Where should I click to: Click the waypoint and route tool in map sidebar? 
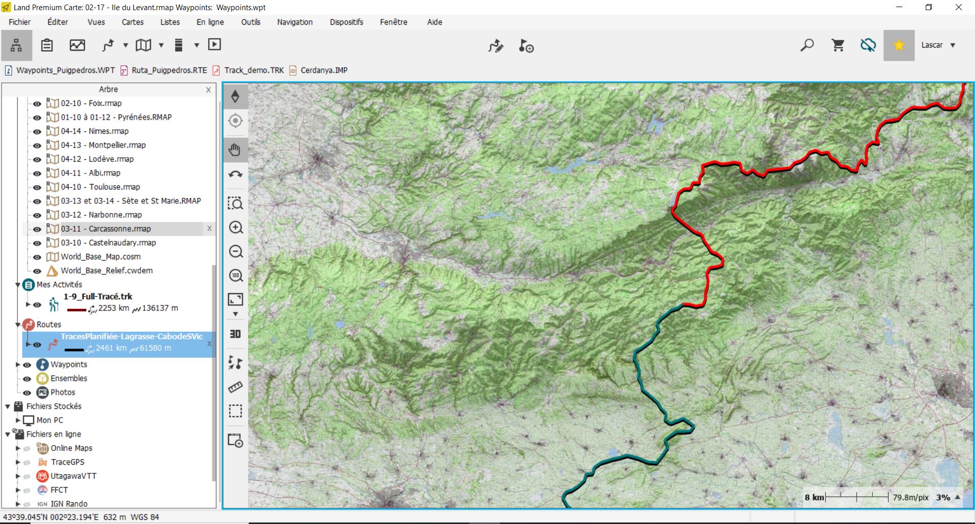click(236, 362)
